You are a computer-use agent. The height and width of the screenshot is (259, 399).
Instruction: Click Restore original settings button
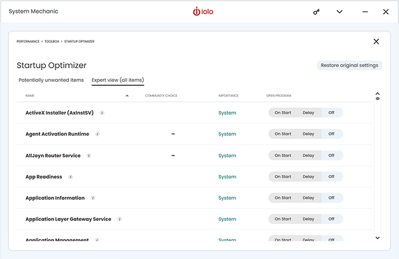pos(349,65)
